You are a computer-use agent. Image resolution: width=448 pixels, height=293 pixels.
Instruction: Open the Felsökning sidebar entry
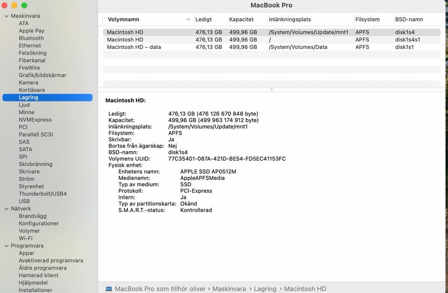click(33, 53)
